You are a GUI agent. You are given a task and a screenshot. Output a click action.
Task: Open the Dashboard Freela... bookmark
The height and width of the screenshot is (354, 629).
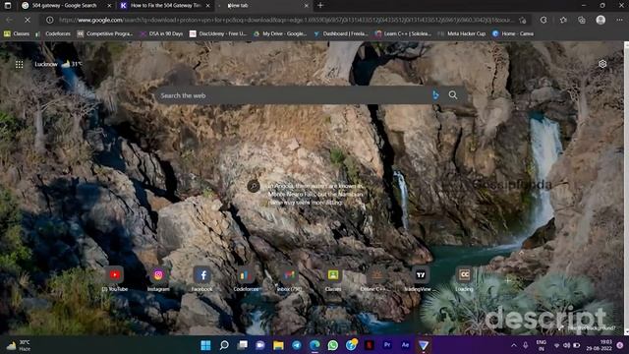pos(341,33)
